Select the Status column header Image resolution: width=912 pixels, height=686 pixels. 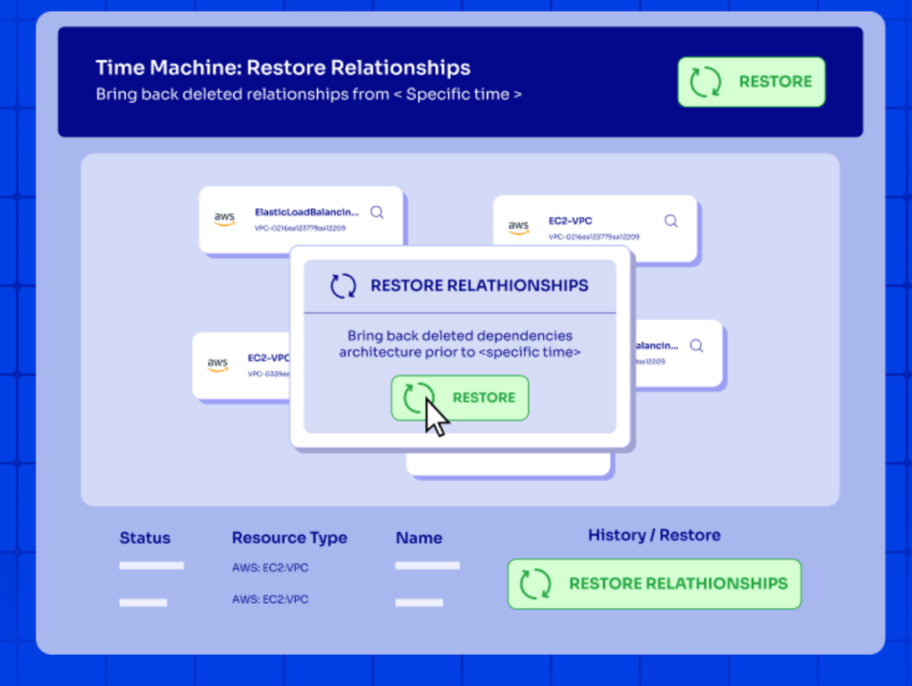(145, 538)
